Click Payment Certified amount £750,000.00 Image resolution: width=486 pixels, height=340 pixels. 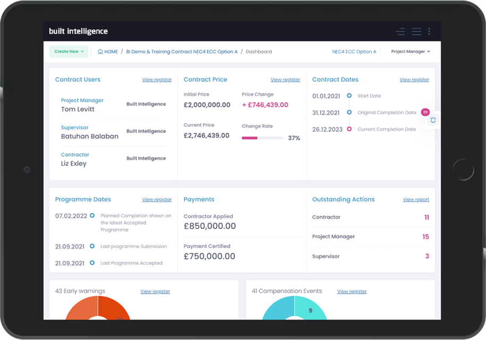(x=210, y=257)
